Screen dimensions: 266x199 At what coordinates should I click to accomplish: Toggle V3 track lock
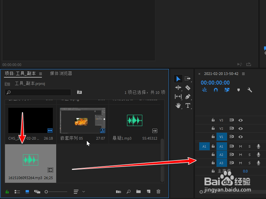click(x=213, y=120)
